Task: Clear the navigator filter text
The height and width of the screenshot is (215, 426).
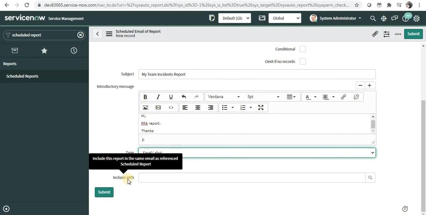Action: [81, 35]
